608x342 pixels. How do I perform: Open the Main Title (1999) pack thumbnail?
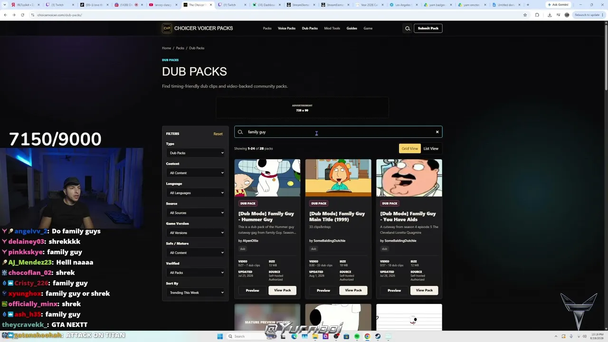click(338, 178)
